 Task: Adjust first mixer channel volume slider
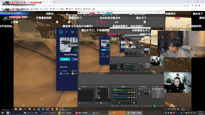pos(122,92)
